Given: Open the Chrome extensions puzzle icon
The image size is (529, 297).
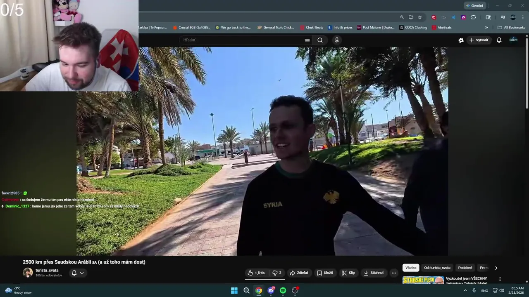Looking at the screenshot, I should [x=474, y=17].
